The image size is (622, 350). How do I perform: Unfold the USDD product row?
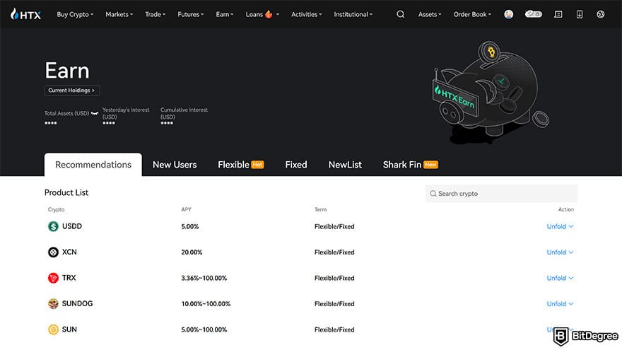pos(560,226)
